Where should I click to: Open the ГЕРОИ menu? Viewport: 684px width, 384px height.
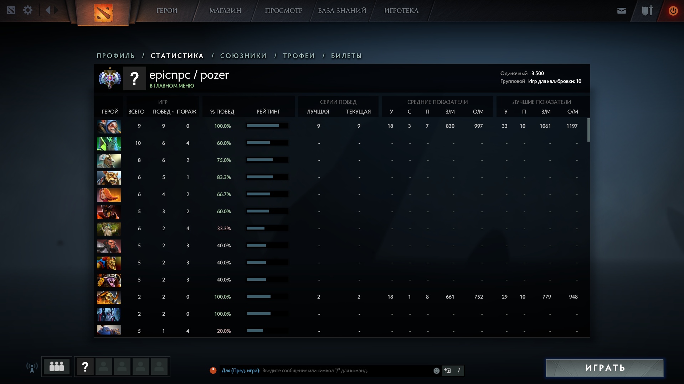[x=167, y=11]
